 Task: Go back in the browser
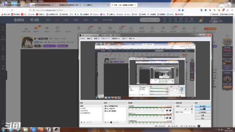click(x=3, y=10)
